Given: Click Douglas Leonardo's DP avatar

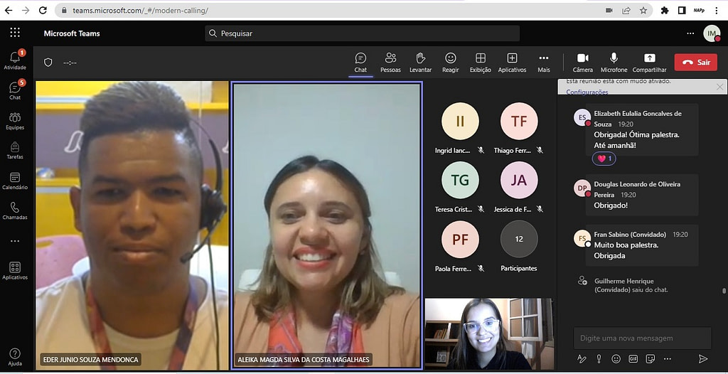Looking at the screenshot, I should tap(582, 188).
